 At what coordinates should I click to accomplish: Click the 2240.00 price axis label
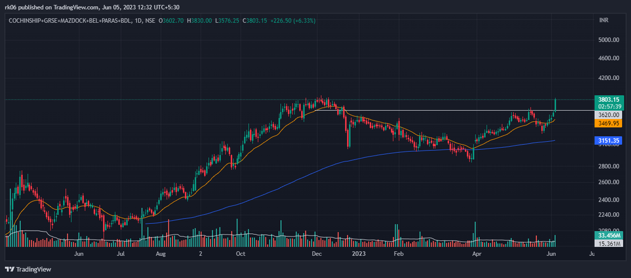pyautogui.click(x=608, y=215)
